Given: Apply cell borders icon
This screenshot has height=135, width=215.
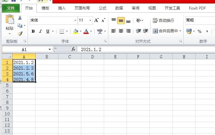Looking at the screenshot, I should [x=62, y=31].
